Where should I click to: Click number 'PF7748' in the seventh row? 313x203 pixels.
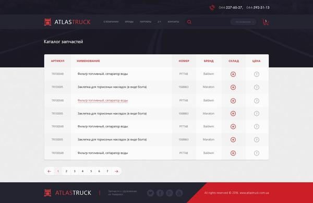coord(184,153)
